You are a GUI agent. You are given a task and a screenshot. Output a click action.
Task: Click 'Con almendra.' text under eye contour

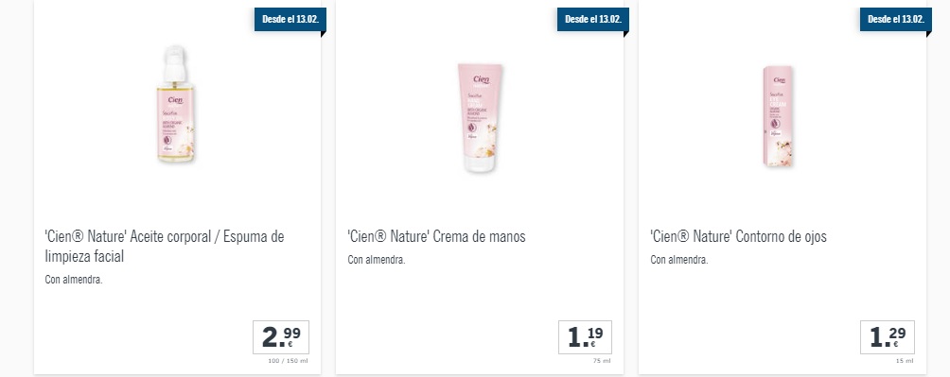(x=679, y=260)
